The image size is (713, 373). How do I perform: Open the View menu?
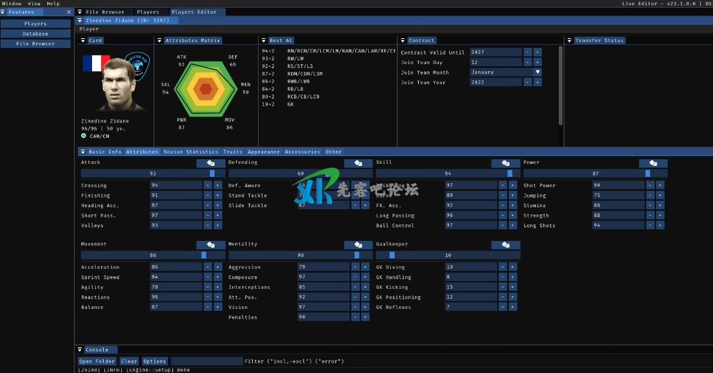pos(34,4)
